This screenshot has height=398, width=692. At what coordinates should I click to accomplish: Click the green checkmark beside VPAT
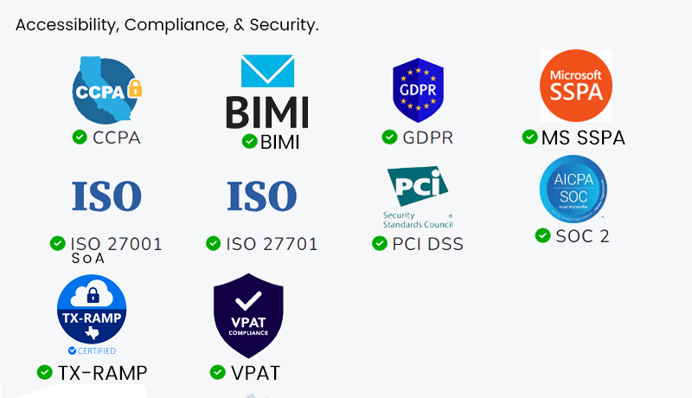click(218, 372)
